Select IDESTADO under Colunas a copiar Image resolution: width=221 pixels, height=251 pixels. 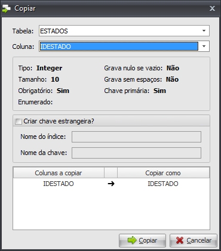point(59,184)
